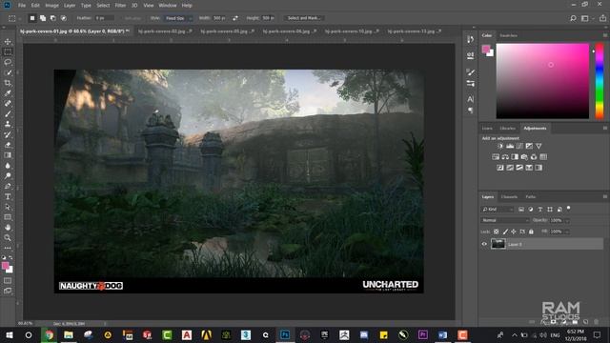The height and width of the screenshot is (343, 610).
Task: Open Photoshop search in options bar
Action: [573, 18]
